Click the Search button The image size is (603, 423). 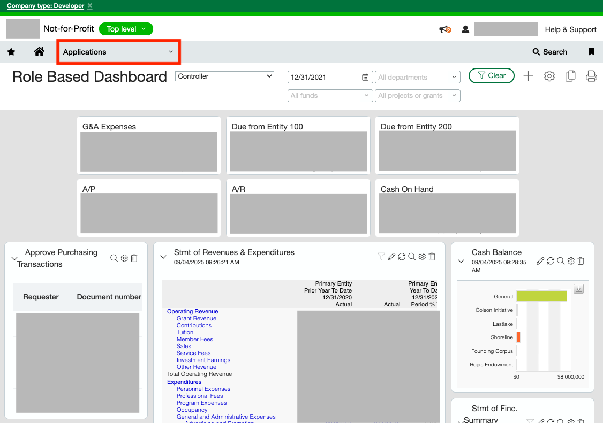[x=549, y=52]
